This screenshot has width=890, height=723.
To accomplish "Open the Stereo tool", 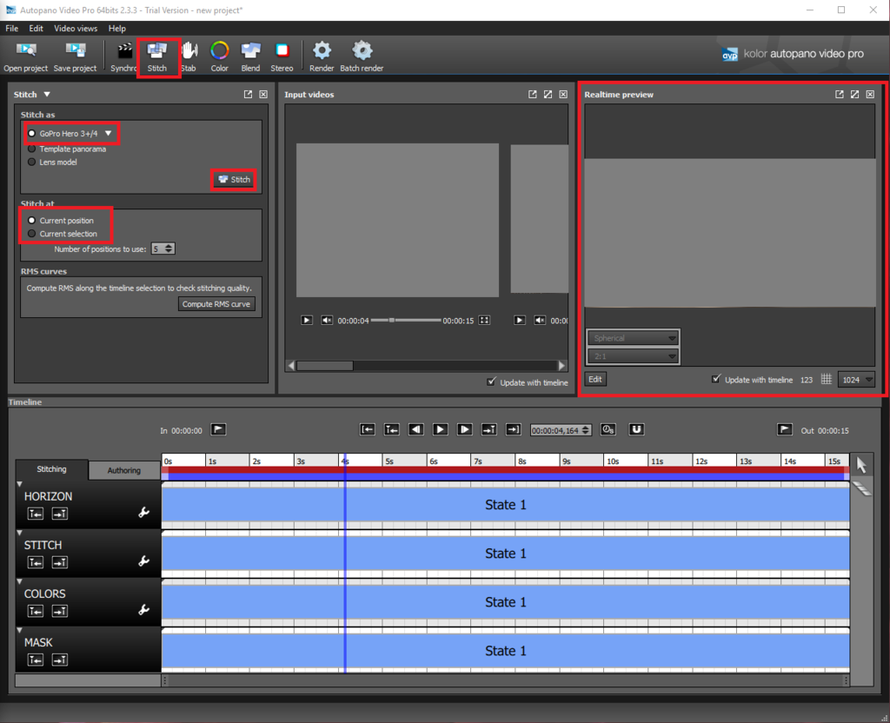I will click(x=282, y=56).
